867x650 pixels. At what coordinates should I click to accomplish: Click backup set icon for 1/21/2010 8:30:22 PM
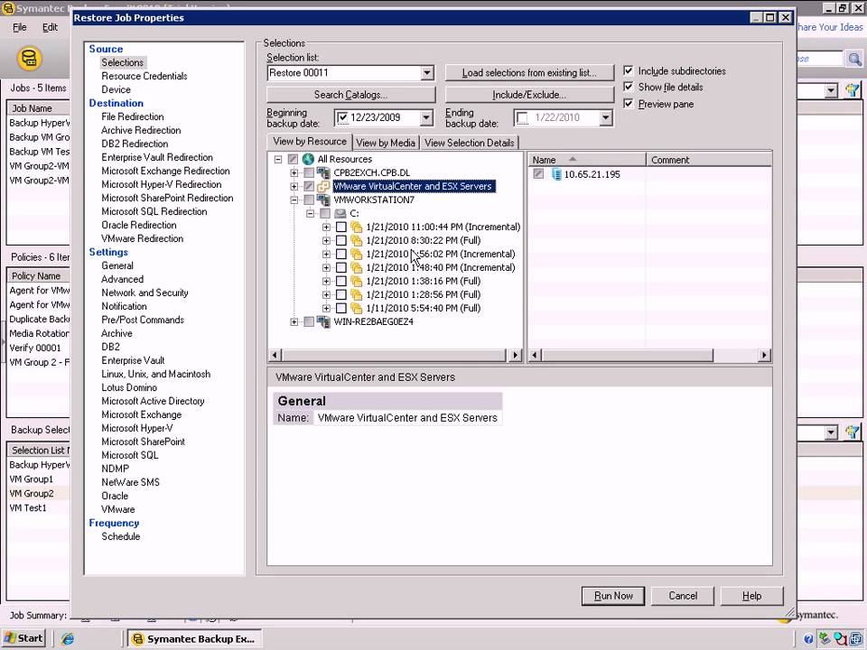click(x=357, y=240)
